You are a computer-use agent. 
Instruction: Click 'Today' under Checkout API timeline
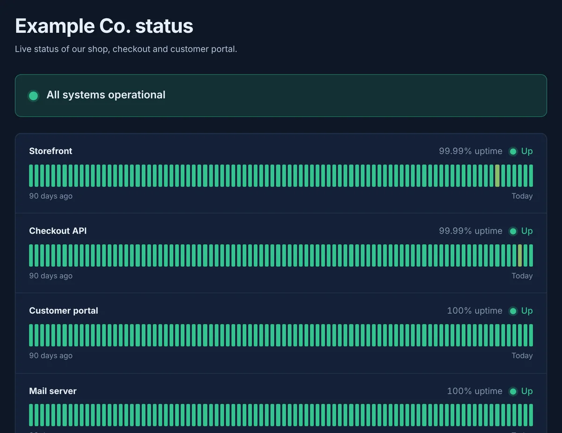pos(522,276)
